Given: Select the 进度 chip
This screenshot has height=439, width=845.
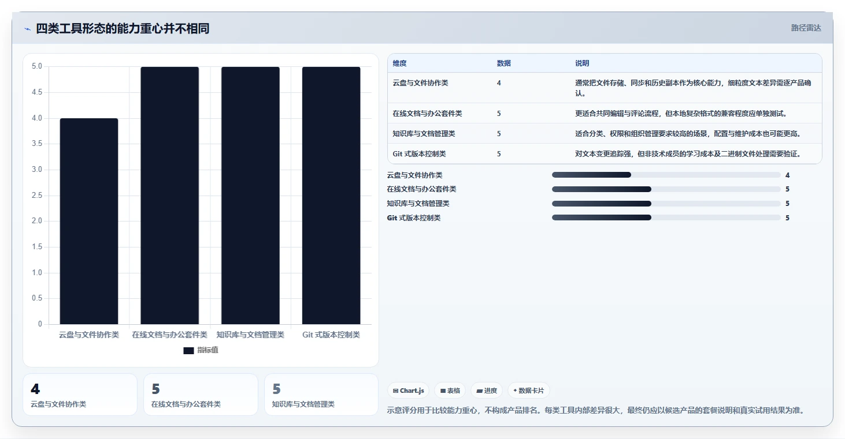Looking at the screenshot, I should 487,391.
